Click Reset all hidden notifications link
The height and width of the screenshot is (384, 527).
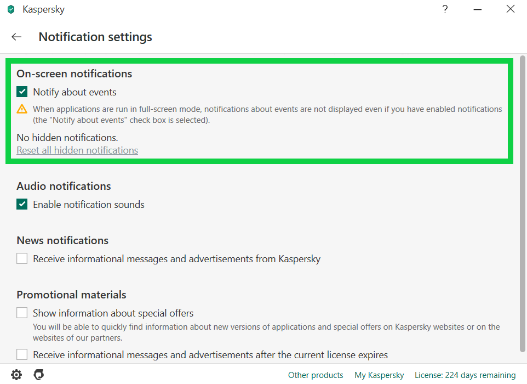[x=77, y=150]
